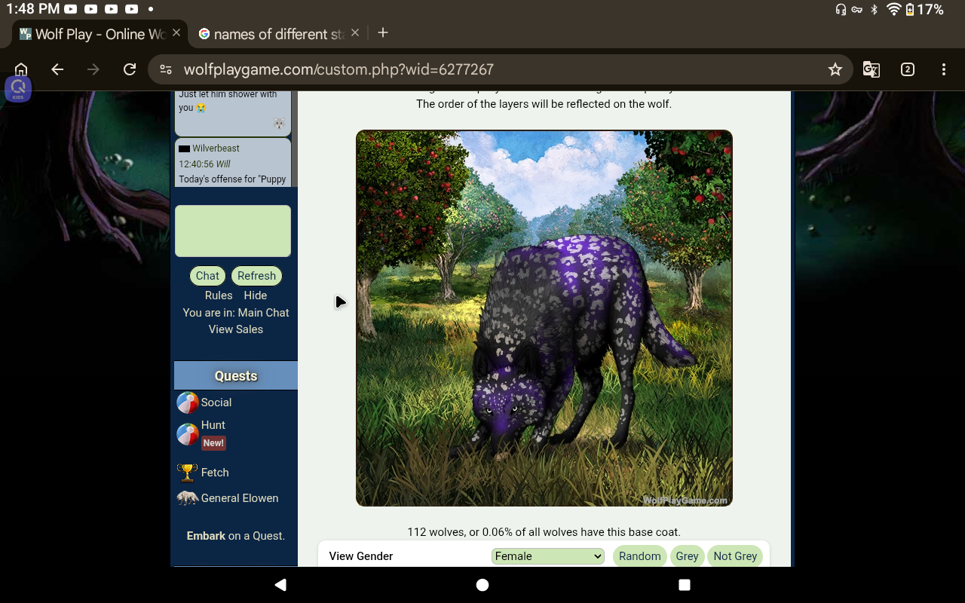Close the 'names of different' Google tab
Screen dimensions: 965x603
(355, 33)
